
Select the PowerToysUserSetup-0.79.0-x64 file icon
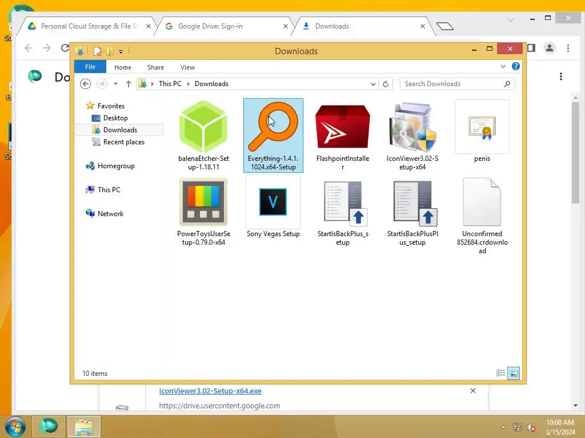click(203, 202)
